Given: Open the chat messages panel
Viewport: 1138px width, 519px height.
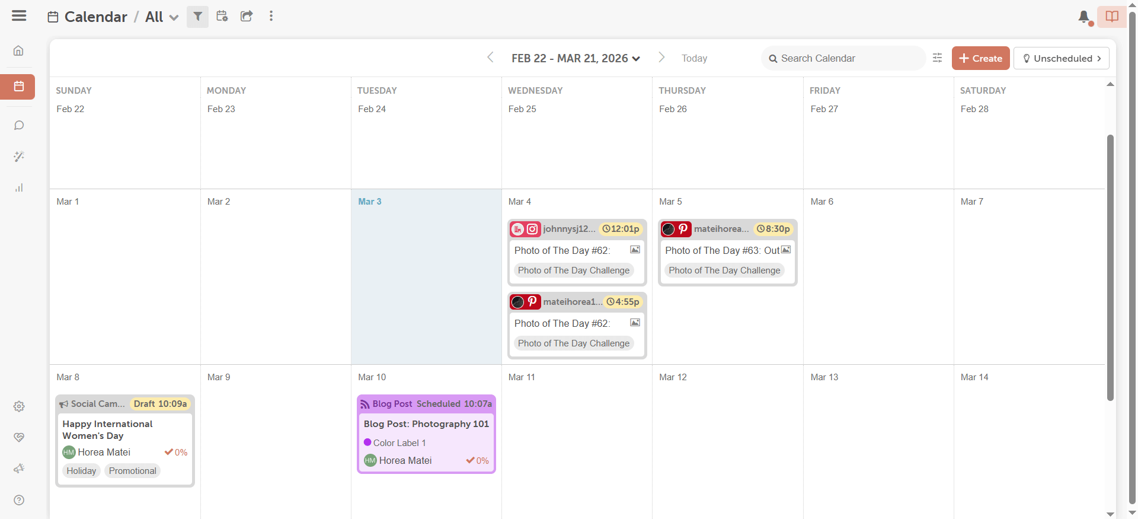Looking at the screenshot, I should click(x=18, y=125).
